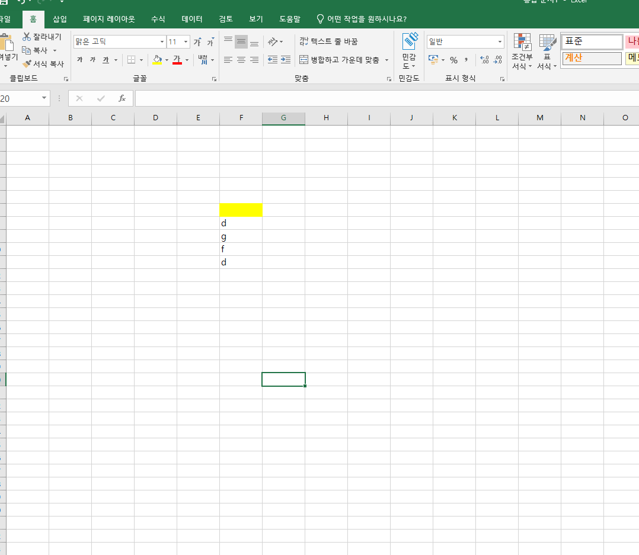Open the Name Box dropdown

pos(44,98)
